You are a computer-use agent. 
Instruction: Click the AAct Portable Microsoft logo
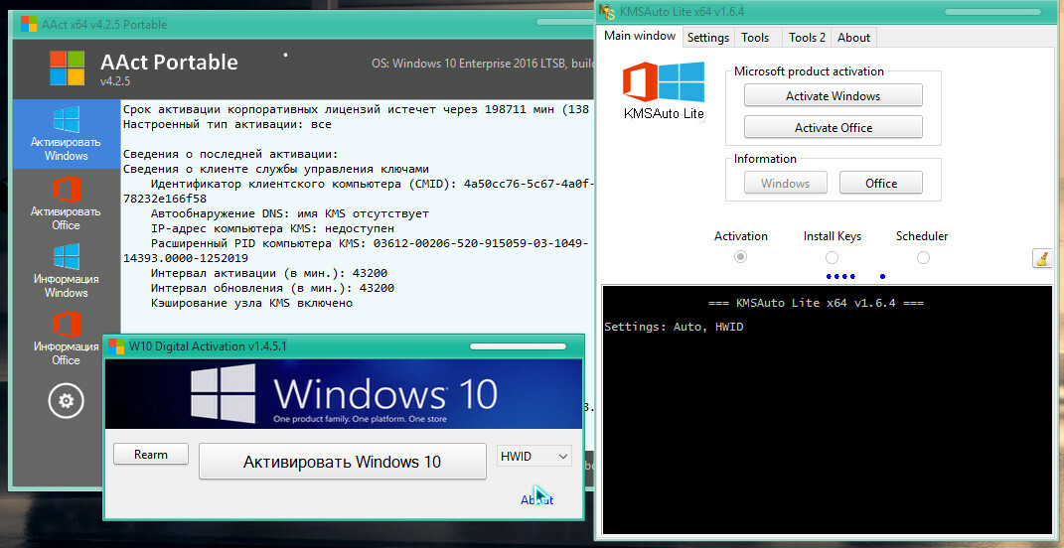point(68,68)
